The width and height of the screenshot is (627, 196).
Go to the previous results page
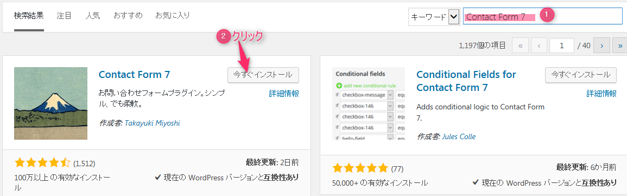[539, 45]
